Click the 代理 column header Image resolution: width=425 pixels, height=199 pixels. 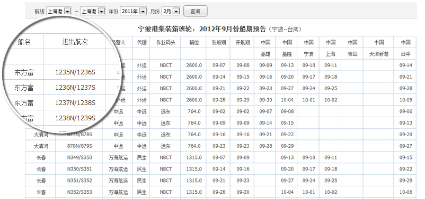coord(141,42)
